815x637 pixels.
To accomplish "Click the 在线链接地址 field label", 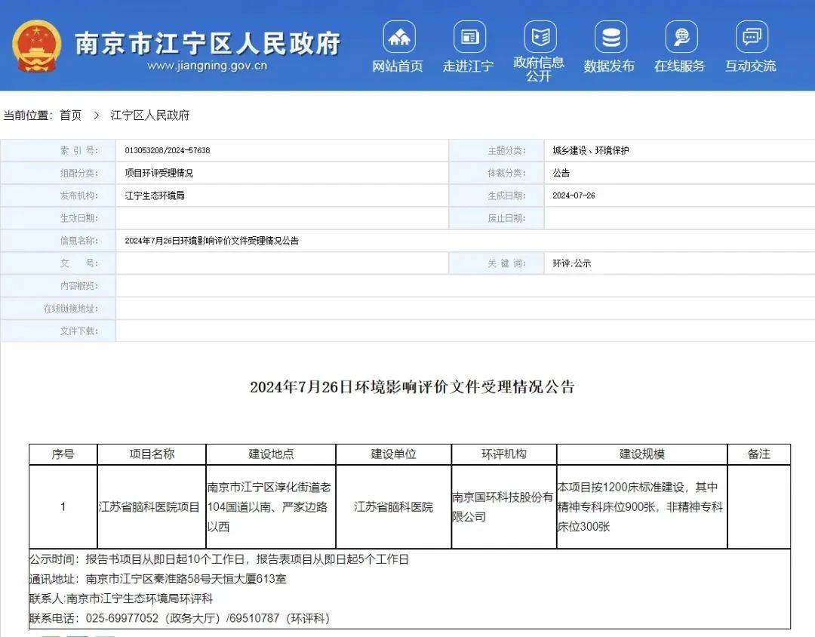I will click(x=71, y=309).
